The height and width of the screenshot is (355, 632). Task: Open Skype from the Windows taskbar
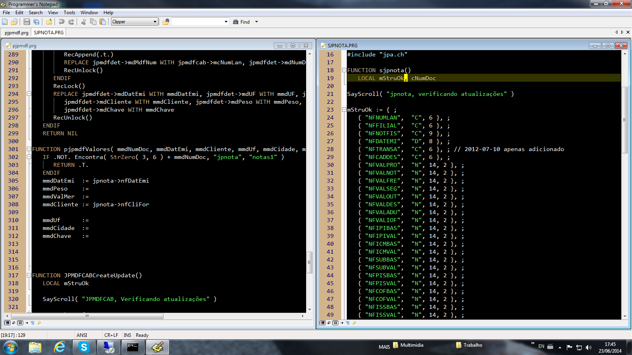[x=84, y=347]
